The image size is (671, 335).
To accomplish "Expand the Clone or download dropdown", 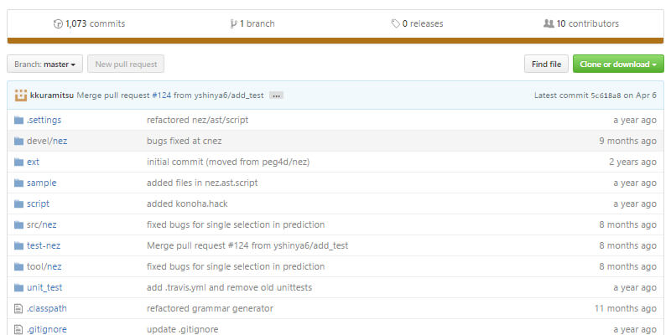I will tap(618, 64).
